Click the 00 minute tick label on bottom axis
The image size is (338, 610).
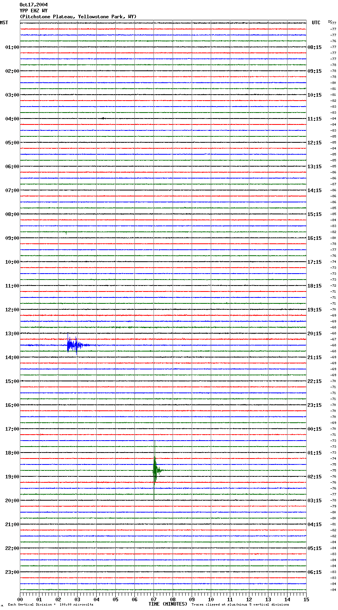point(20,599)
